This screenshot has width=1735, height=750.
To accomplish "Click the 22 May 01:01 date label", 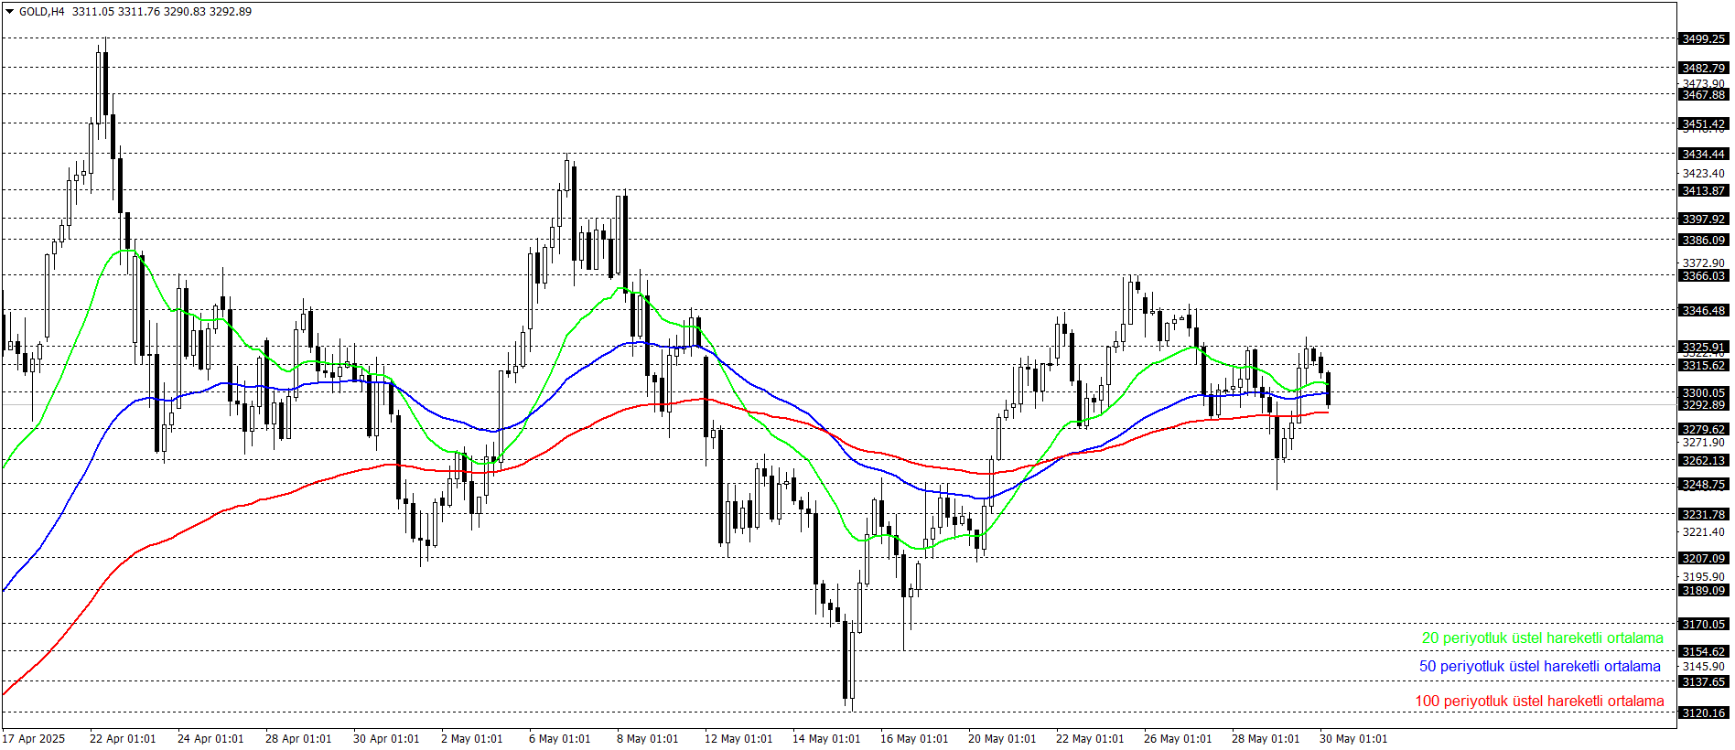I will 1090,739.
